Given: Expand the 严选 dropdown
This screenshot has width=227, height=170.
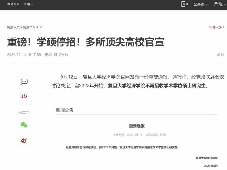Looking at the screenshot, I should (x=220, y=4).
